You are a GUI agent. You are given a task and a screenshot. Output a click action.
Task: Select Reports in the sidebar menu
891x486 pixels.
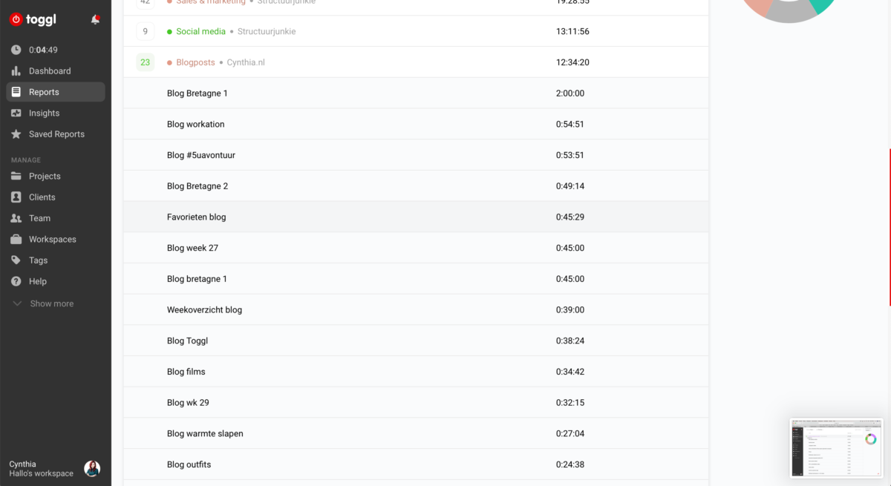point(44,92)
